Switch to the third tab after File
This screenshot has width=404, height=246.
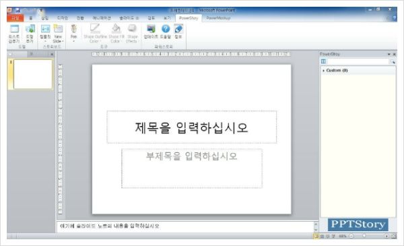(63, 18)
